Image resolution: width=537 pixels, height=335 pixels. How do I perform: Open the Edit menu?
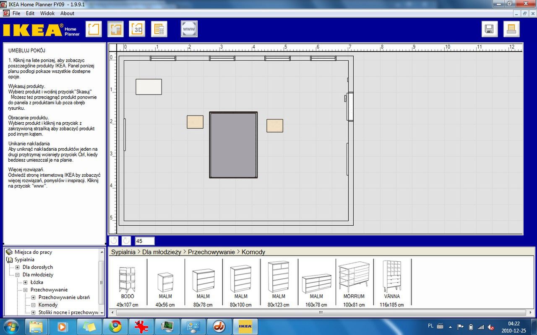coord(30,13)
